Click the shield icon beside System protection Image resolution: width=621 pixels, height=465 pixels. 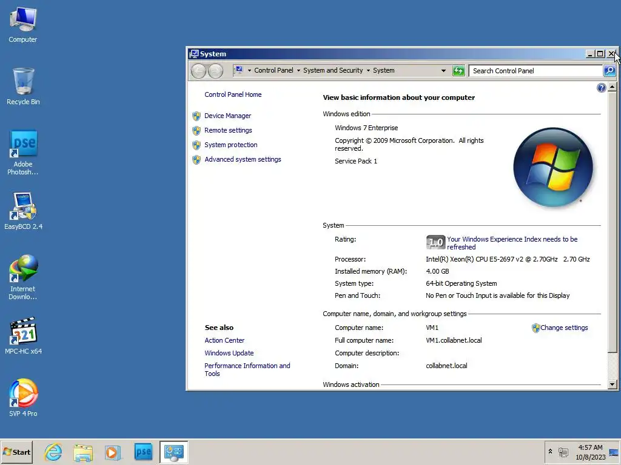pyautogui.click(x=196, y=145)
